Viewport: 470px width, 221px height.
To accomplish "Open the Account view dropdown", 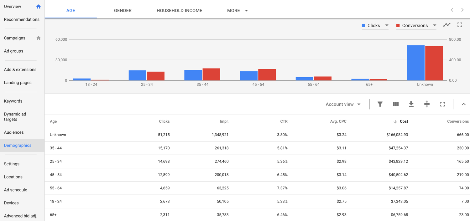I will pyautogui.click(x=343, y=104).
